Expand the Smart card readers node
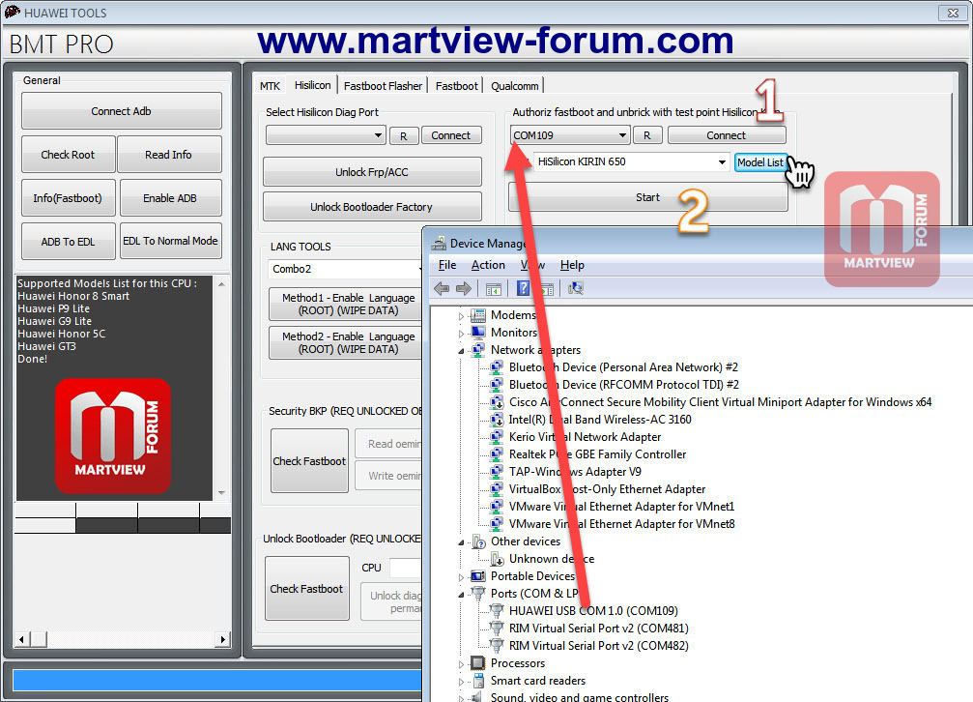The image size is (973, 702). pyautogui.click(x=461, y=682)
